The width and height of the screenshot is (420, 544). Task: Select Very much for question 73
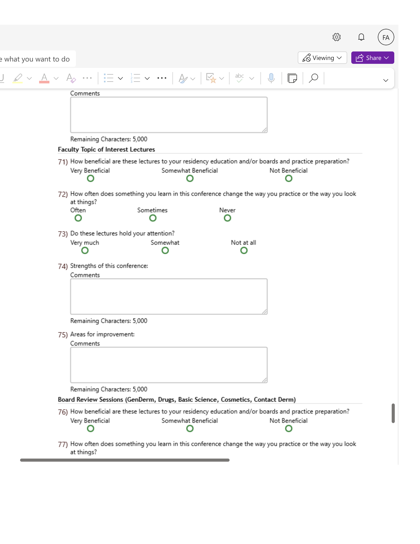point(85,250)
